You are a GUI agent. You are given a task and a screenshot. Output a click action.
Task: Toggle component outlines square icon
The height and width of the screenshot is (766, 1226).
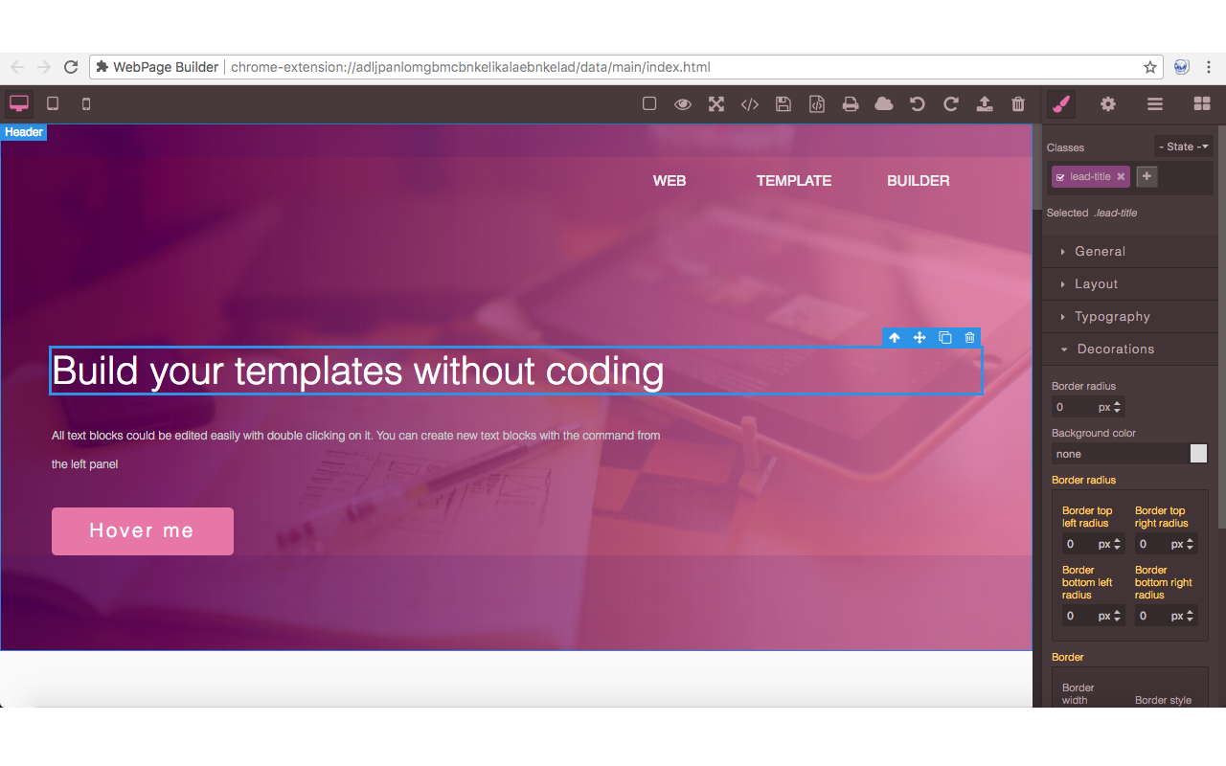pyautogui.click(x=649, y=103)
